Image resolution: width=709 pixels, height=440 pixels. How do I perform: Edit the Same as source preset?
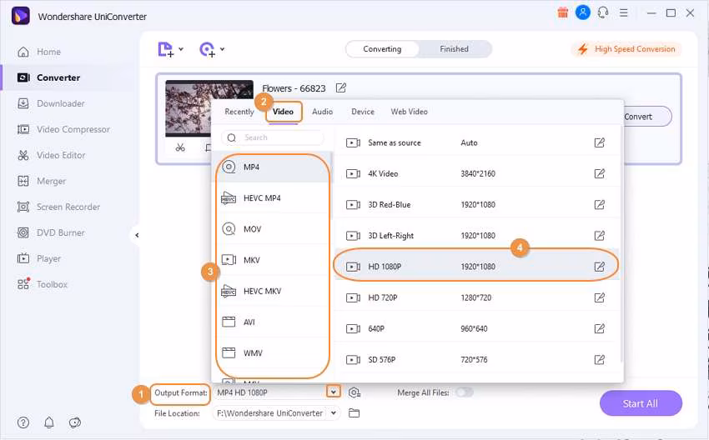pos(599,142)
